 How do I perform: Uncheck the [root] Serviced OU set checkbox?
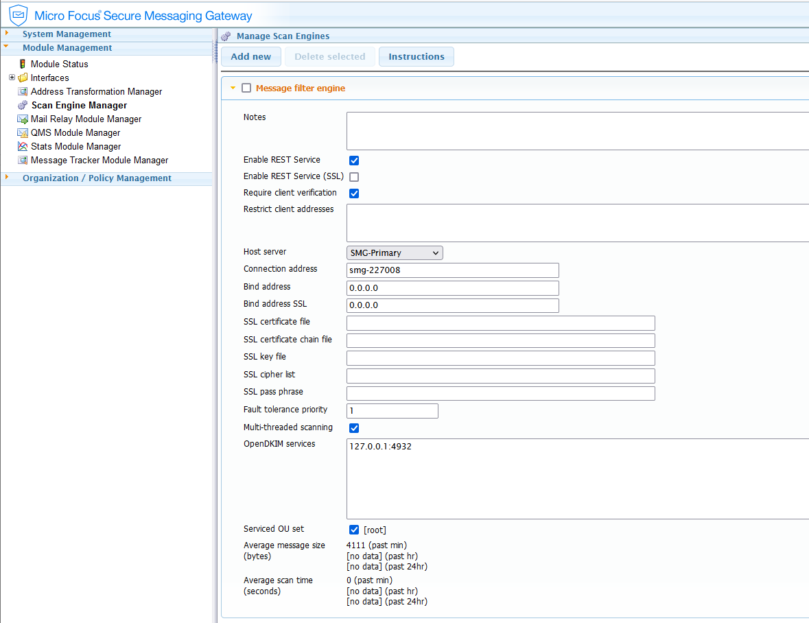(x=354, y=530)
